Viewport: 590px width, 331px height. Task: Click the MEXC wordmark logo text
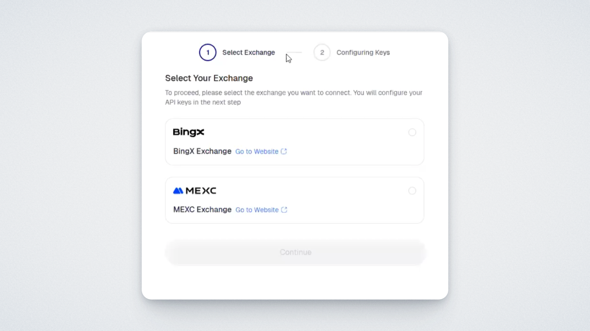201,191
